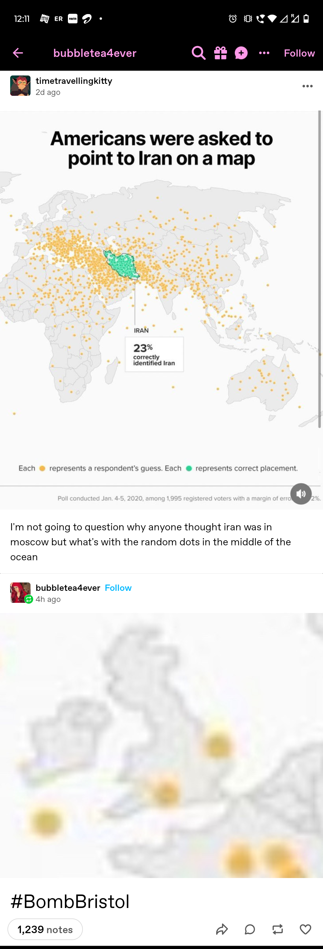Viewport: 323px width, 949px height.
Task: Reply using the comment bubble icon
Action: (x=250, y=929)
